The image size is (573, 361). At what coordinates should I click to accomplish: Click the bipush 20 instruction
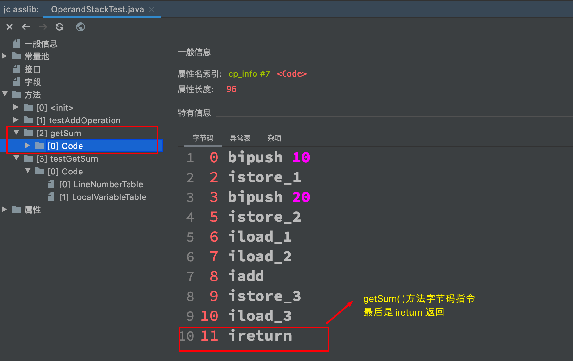coord(269,197)
